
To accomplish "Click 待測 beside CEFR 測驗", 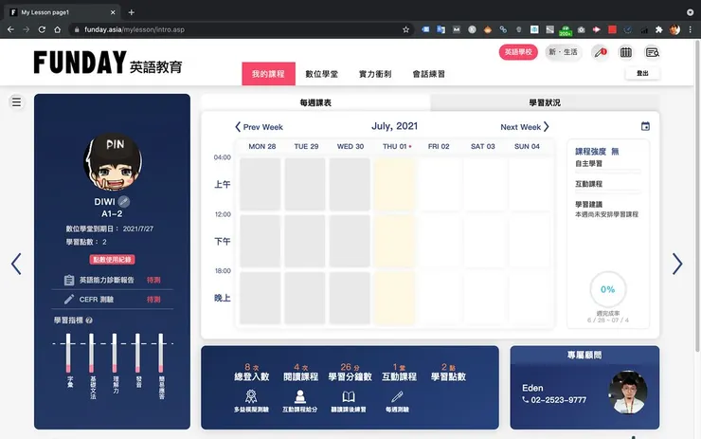I will click(153, 300).
